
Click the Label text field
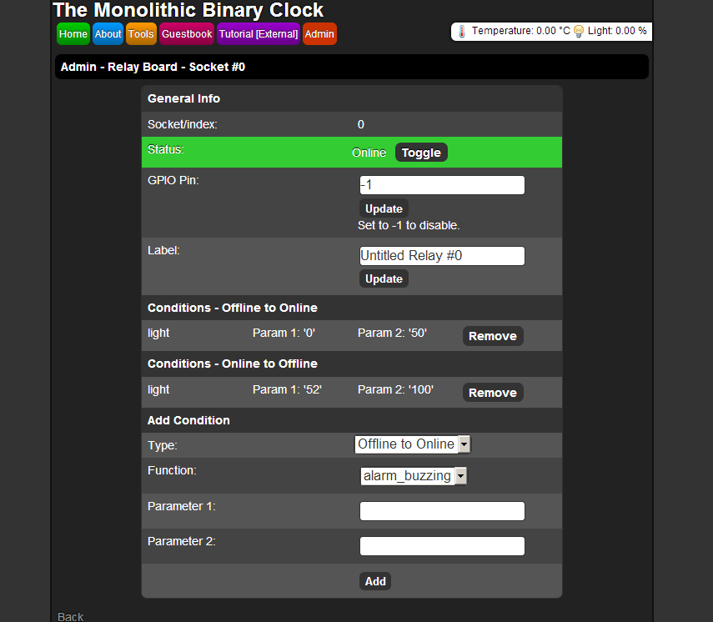[442, 256]
